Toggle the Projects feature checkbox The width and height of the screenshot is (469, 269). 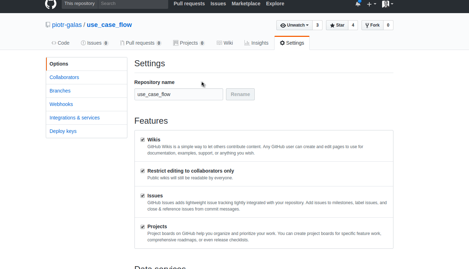143,226
